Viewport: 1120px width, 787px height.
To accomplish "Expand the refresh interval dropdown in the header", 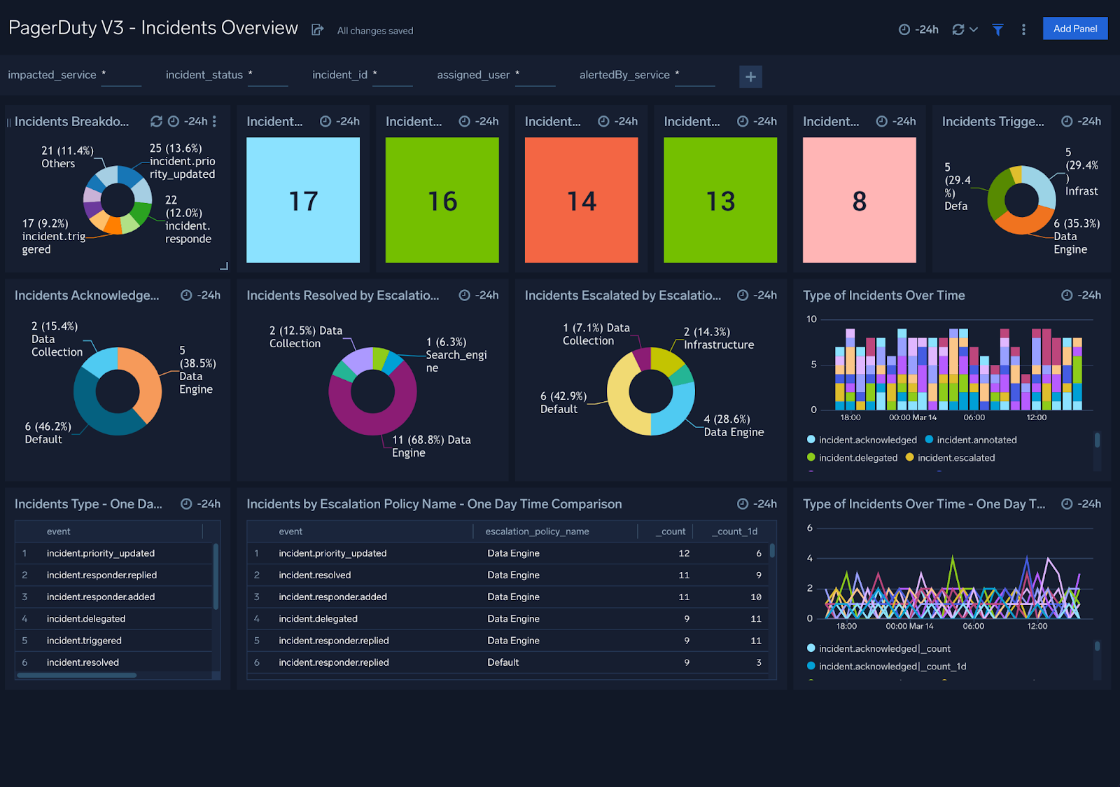I will [974, 29].
